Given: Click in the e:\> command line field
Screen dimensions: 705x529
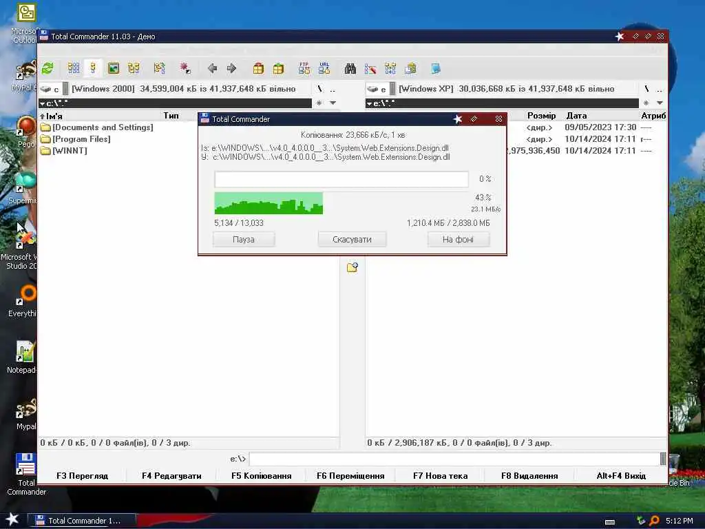Looking at the screenshot, I should pyautogui.click(x=454, y=459).
